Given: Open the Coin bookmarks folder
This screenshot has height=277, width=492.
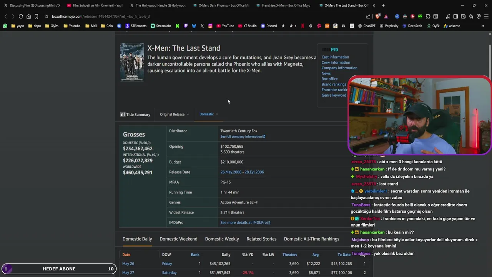Looking at the screenshot, I should coord(106,26).
